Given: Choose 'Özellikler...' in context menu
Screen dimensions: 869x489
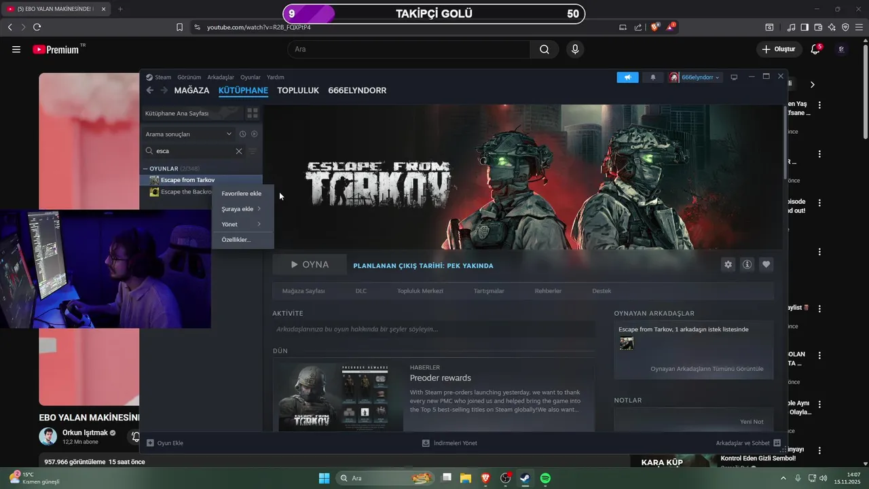Looking at the screenshot, I should [243, 240].
